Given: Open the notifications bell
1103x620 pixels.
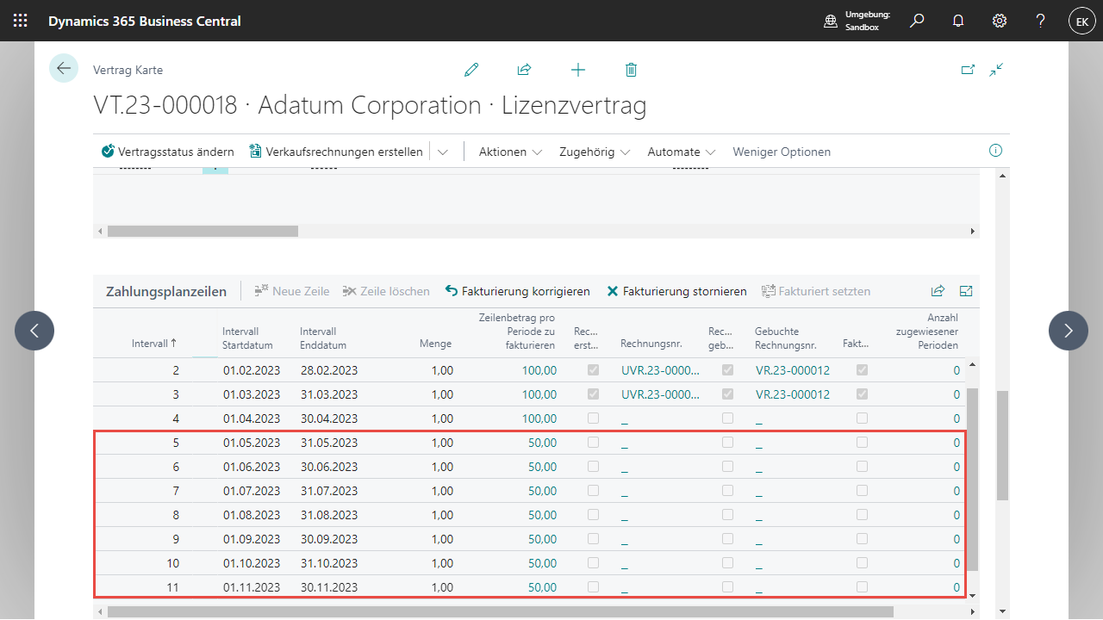Looking at the screenshot, I should (x=958, y=21).
